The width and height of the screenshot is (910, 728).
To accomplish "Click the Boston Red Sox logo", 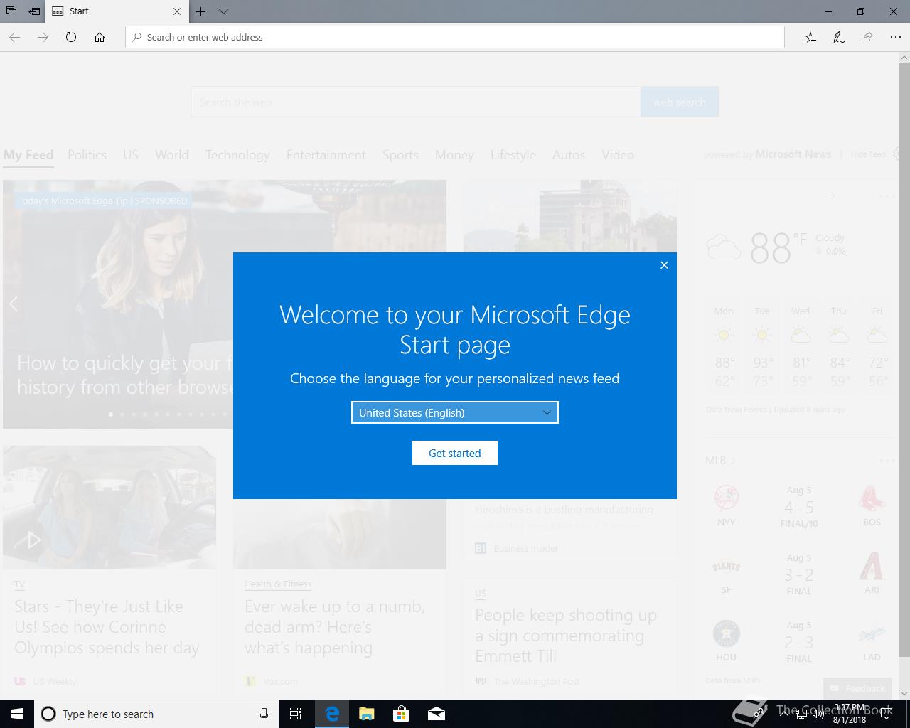I will coord(872,498).
